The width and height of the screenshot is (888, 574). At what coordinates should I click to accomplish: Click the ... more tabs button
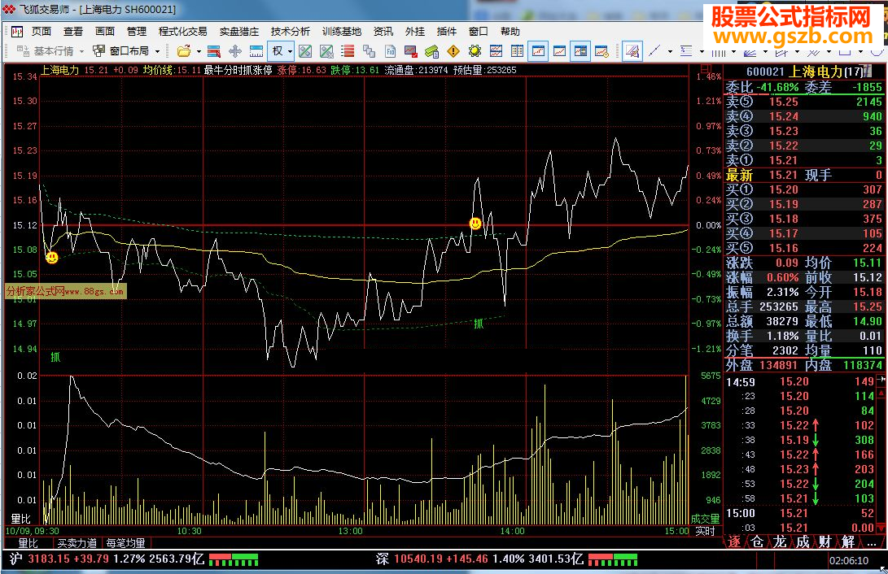871,541
